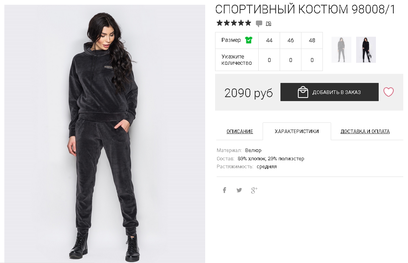Open the ОПИСАНИЕ tab

240,131
